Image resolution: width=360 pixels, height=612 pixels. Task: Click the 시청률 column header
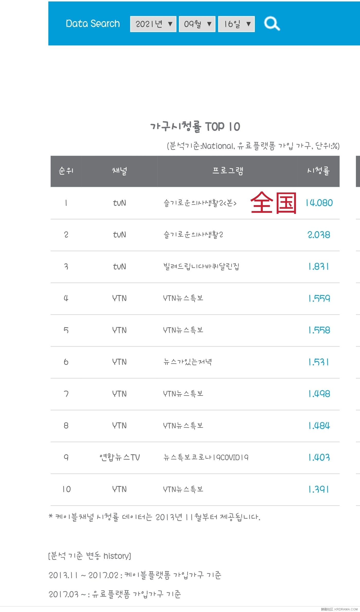click(319, 171)
